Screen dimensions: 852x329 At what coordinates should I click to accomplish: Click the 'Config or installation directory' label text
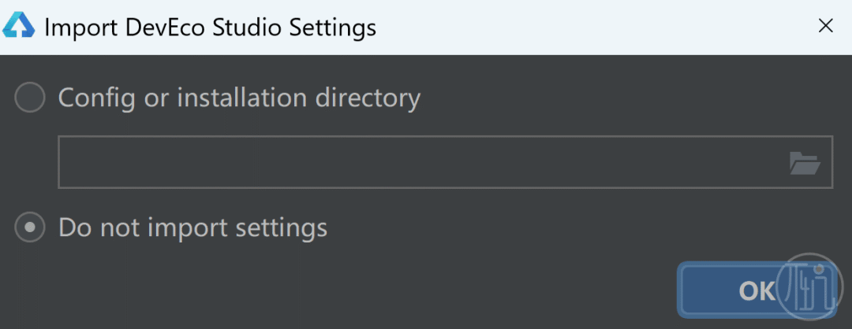click(x=239, y=98)
